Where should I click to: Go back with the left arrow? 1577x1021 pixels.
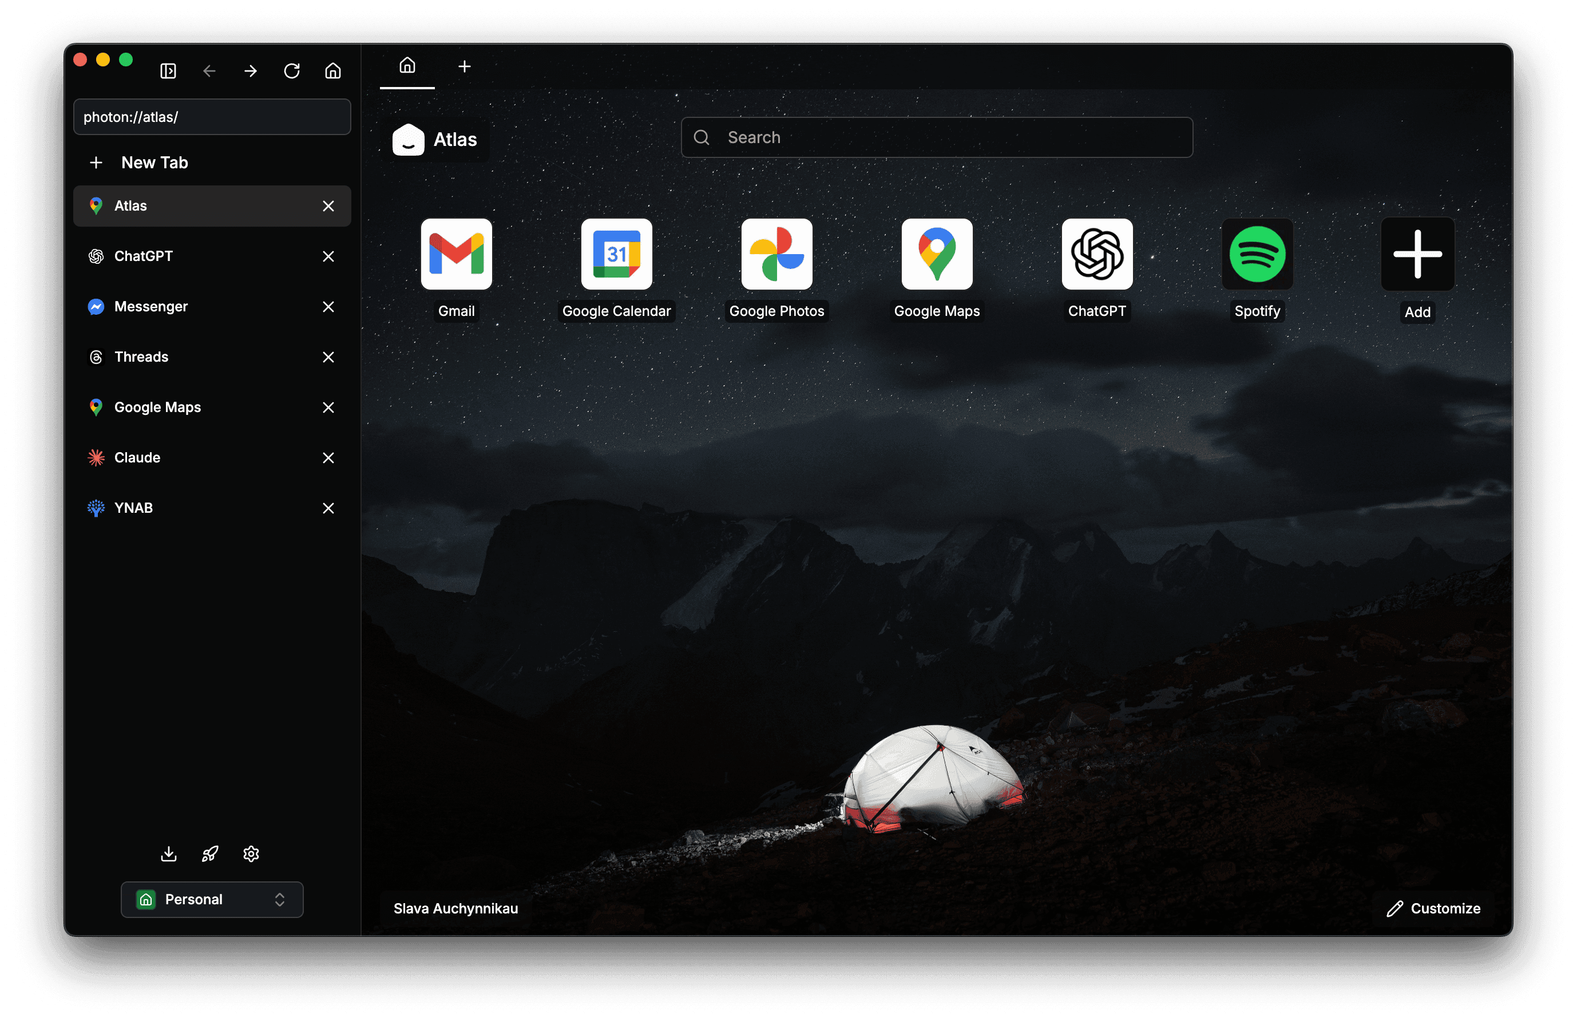pos(209,71)
